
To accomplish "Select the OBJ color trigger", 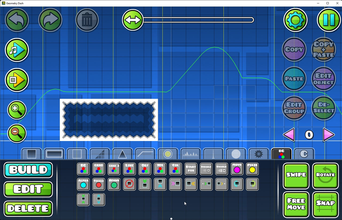I will pyautogui.click(x=145, y=169).
